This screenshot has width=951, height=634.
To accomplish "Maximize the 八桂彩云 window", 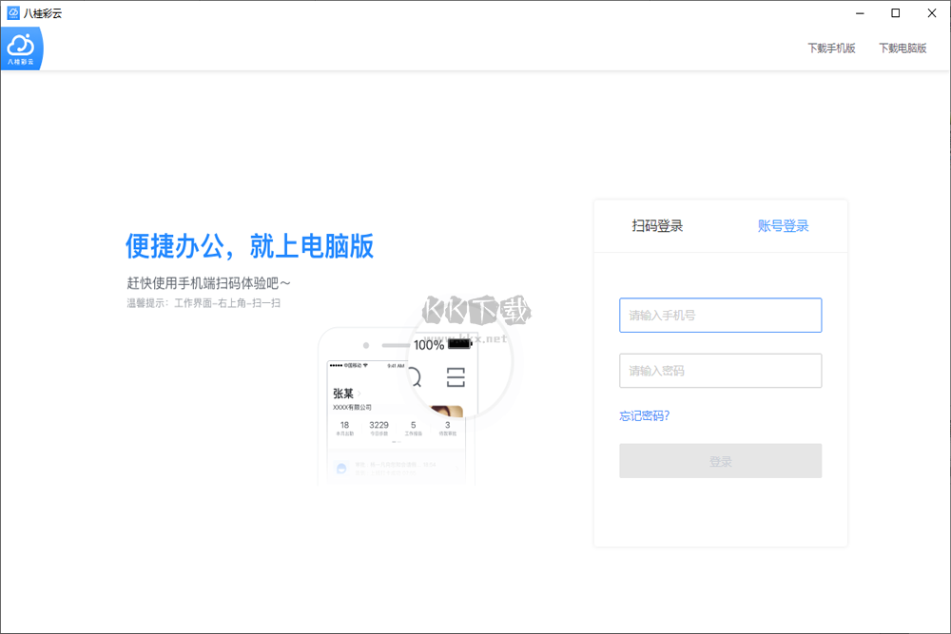I will tap(895, 13).
